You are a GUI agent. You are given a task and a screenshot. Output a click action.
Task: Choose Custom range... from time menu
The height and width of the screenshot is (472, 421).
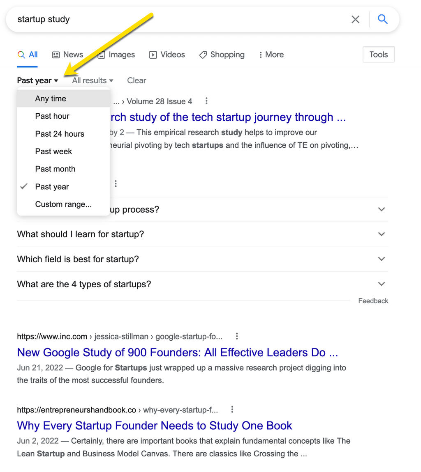point(63,204)
